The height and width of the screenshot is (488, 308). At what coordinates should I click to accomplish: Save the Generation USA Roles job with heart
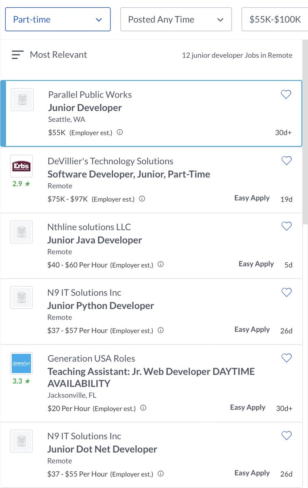pos(286,358)
